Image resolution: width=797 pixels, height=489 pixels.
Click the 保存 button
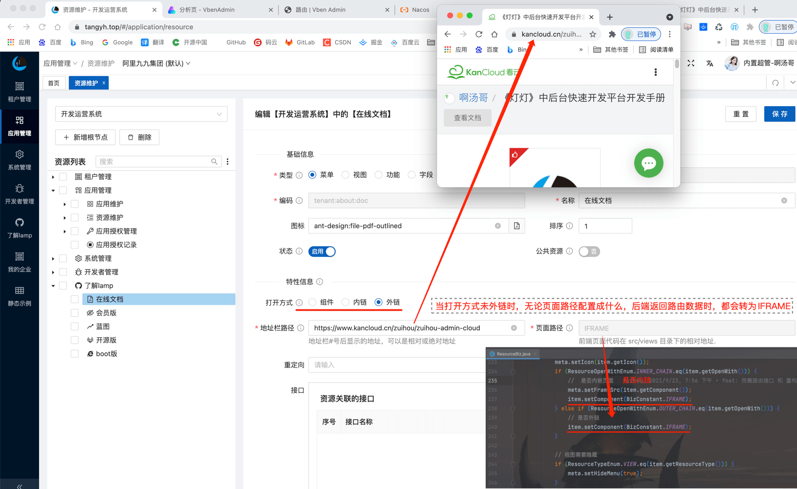pyautogui.click(x=779, y=114)
